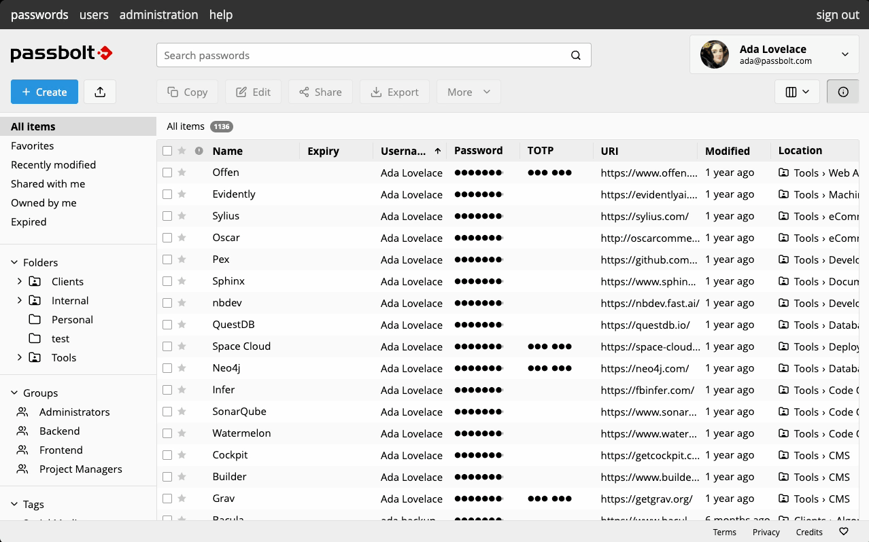The height and width of the screenshot is (542, 869).
Task: Click the Builder row's hidden password
Action: click(x=479, y=477)
